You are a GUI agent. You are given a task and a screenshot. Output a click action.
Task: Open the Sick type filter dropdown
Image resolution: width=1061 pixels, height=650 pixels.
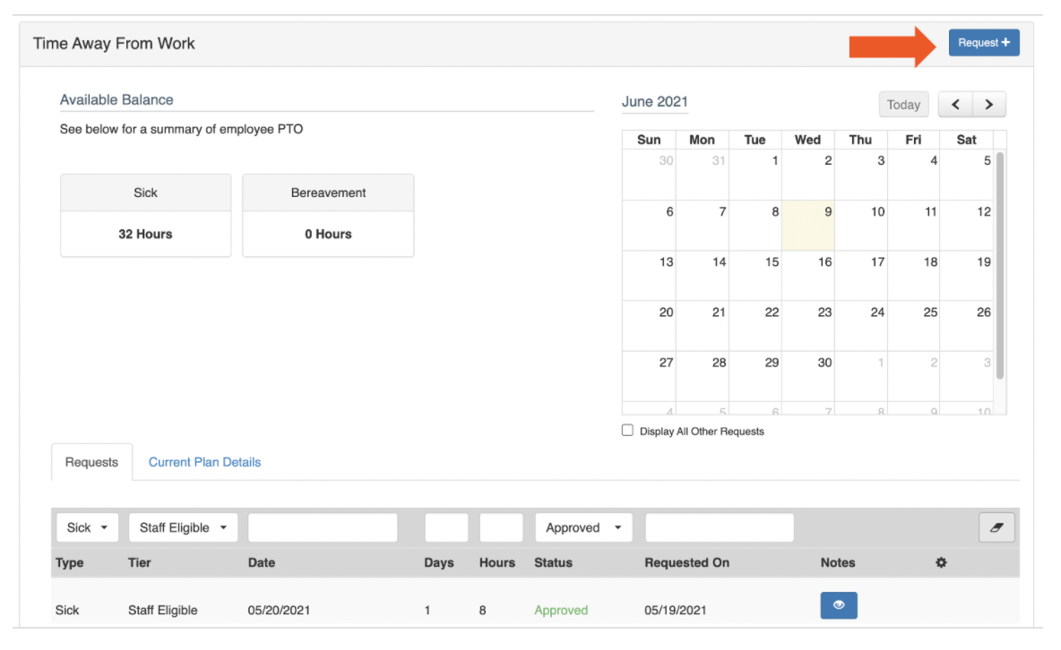coord(88,528)
